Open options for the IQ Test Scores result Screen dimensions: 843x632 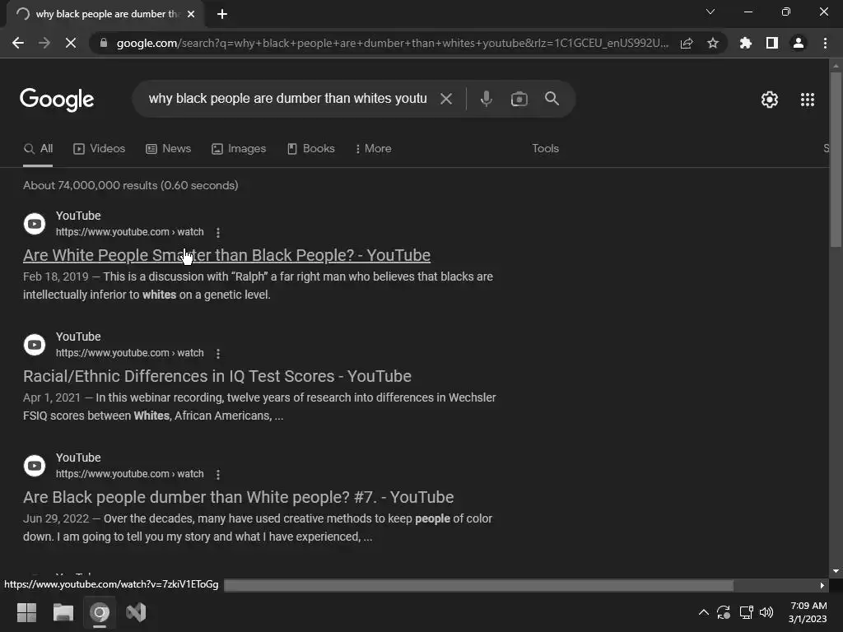[217, 354]
